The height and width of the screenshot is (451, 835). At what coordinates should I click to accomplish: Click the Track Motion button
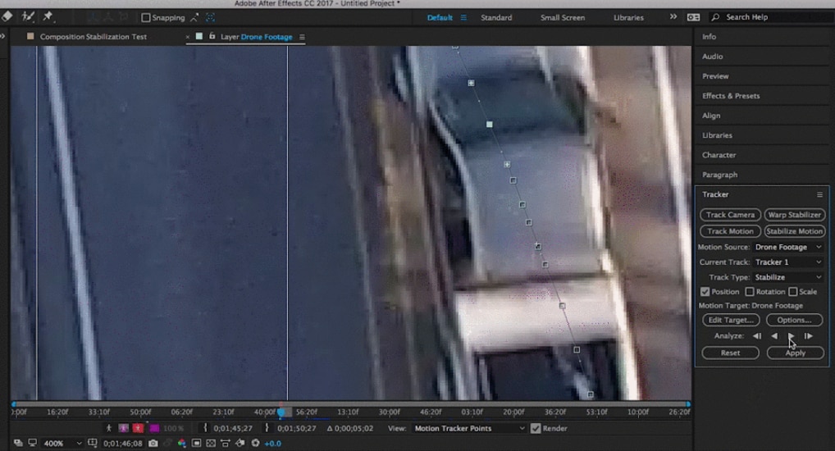(x=730, y=231)
